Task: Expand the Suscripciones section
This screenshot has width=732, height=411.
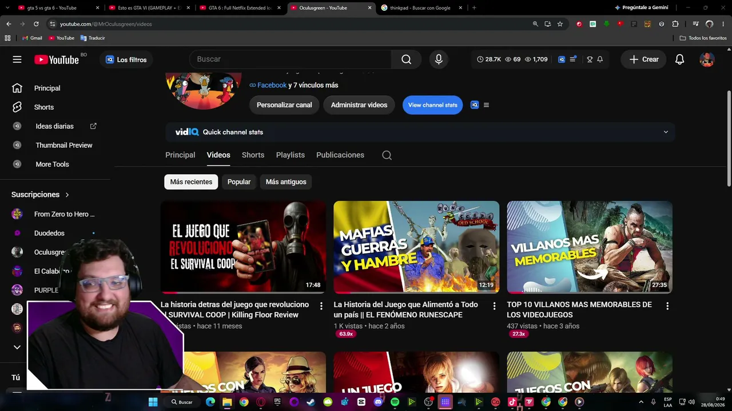Action: [x=40, y=195]
